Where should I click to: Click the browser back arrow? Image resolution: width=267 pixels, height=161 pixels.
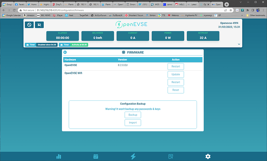pyautogui.click(x=4, y=10)
